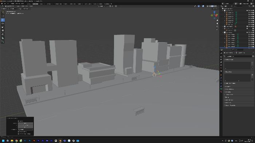The width and height of the screenshot is (255, 143).
Task: Switch to wireframe viewport shading
Action: pyautogui.click(x=210, y=6)
